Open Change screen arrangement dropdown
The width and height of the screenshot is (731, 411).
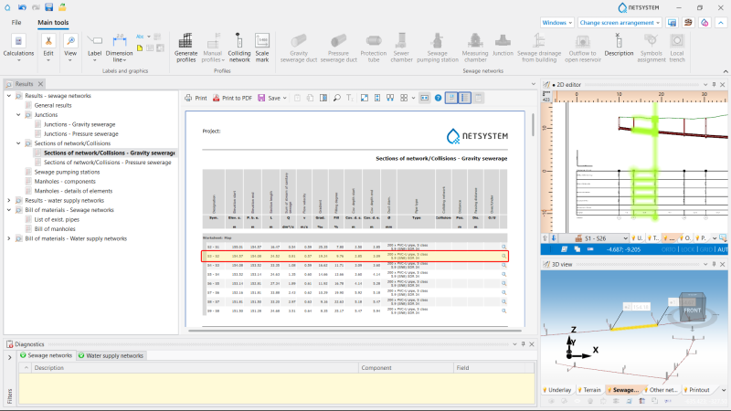(x=620, y=22)
